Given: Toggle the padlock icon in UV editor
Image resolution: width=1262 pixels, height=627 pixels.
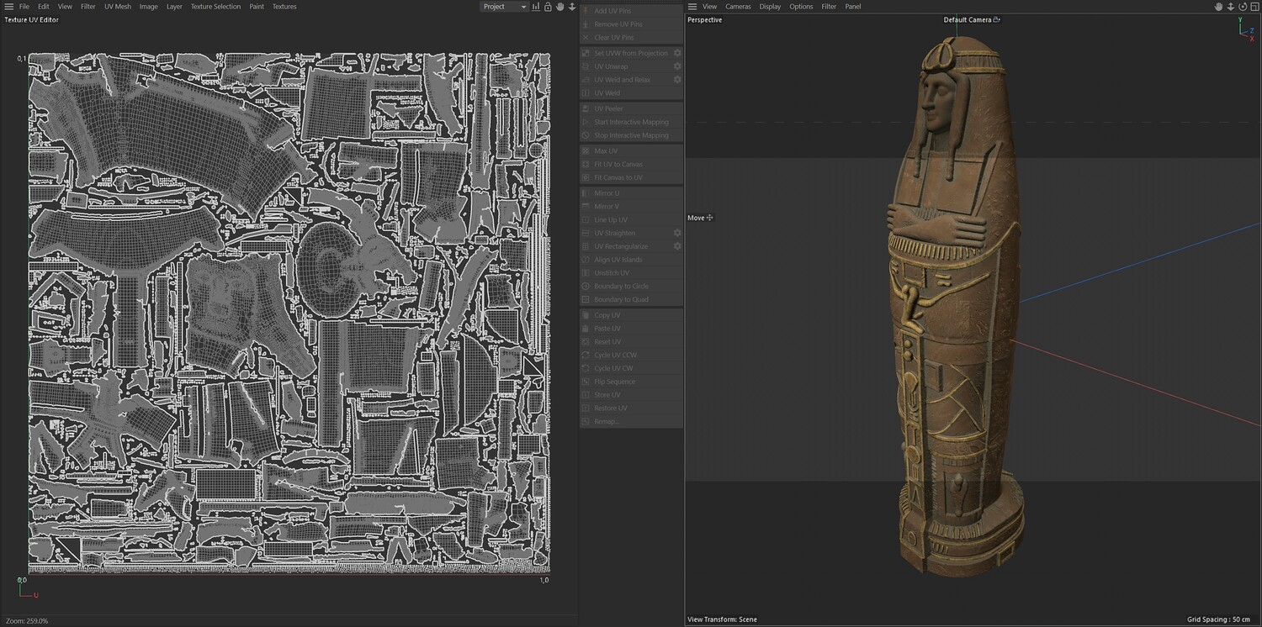Looking at the screenshot, I should [x=548, y=7].
